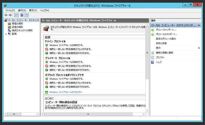Open Windows ファイアウォールのプロパティ link
Viewport: 205px width, 125px height.
tap(66, 92)
